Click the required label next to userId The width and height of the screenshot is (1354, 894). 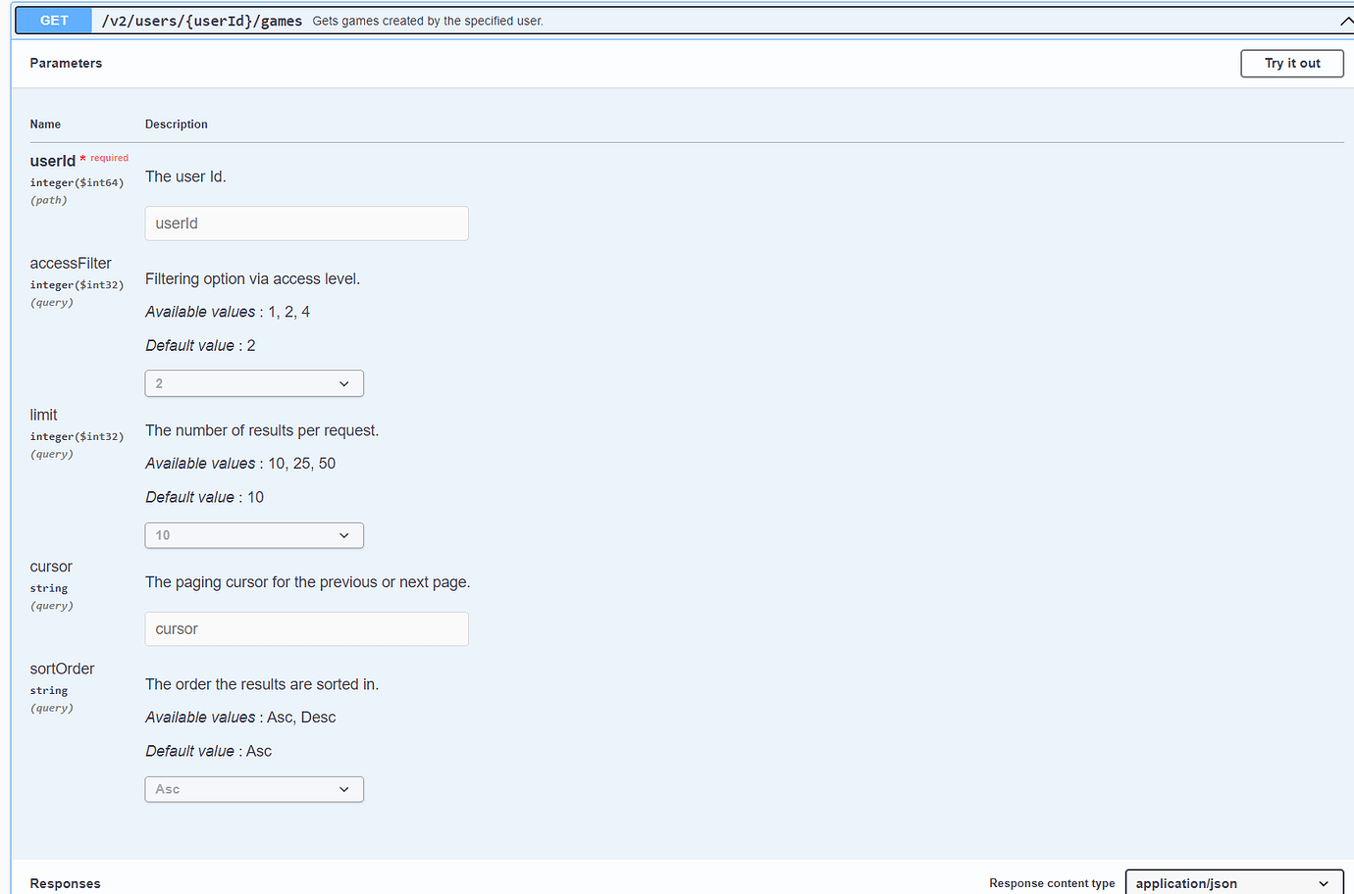click(106, 158)
